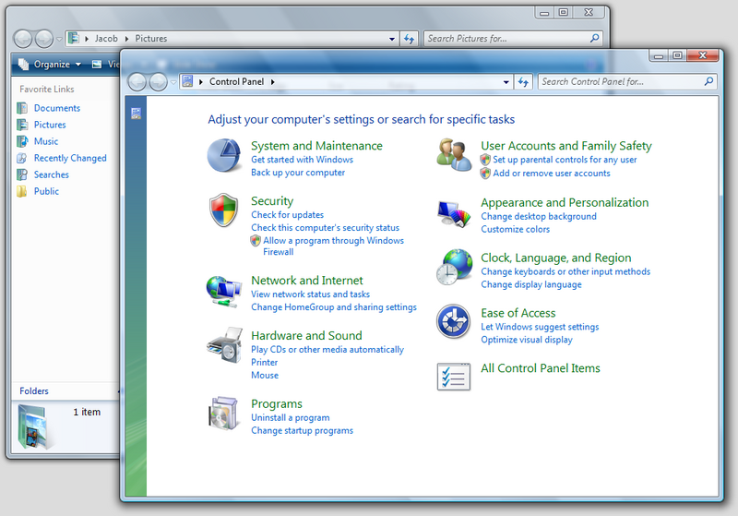The width and height of the screenshot is (738, 516).
Task: Click the Security shield icon
Action: [223, 210]
